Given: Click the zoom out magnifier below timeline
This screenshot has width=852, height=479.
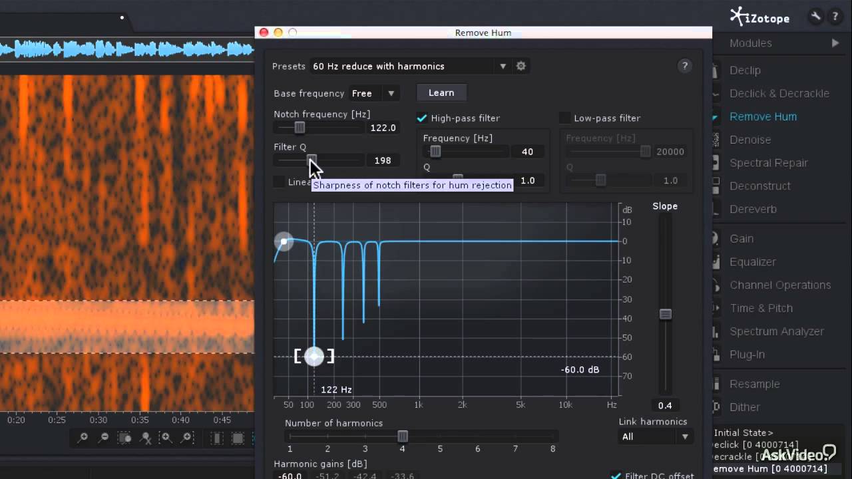Looking at the screenshot, I should (104, 438).
